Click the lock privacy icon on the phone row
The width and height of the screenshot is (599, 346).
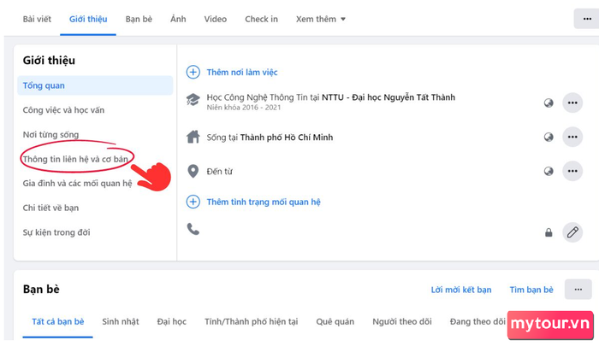coord(549,232)
